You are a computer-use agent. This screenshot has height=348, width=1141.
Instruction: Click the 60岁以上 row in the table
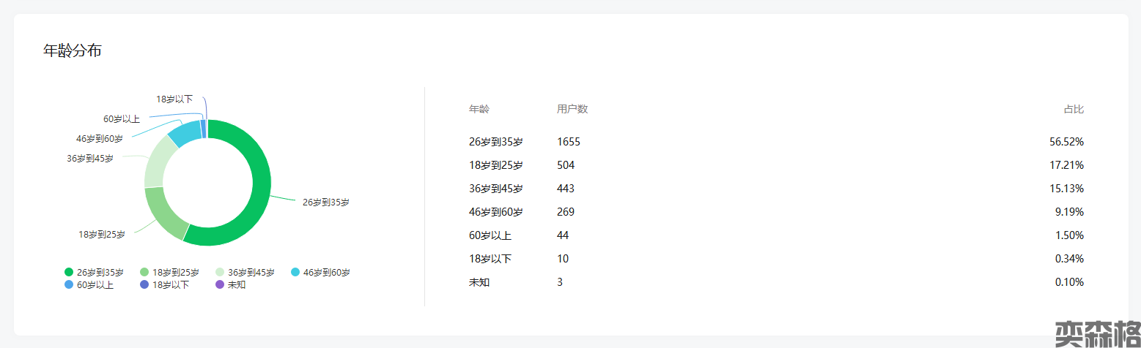[x=490, y=235]
